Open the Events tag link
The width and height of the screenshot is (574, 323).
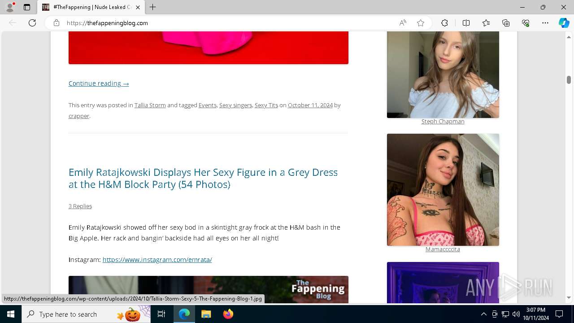click(208, 105)
